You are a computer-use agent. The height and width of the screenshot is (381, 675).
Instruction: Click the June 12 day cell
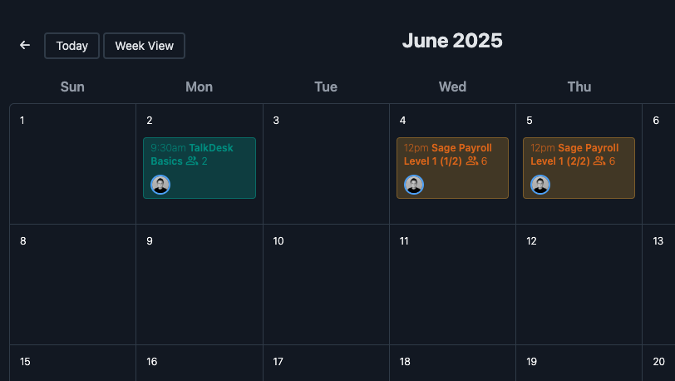[x=579, y=287]
